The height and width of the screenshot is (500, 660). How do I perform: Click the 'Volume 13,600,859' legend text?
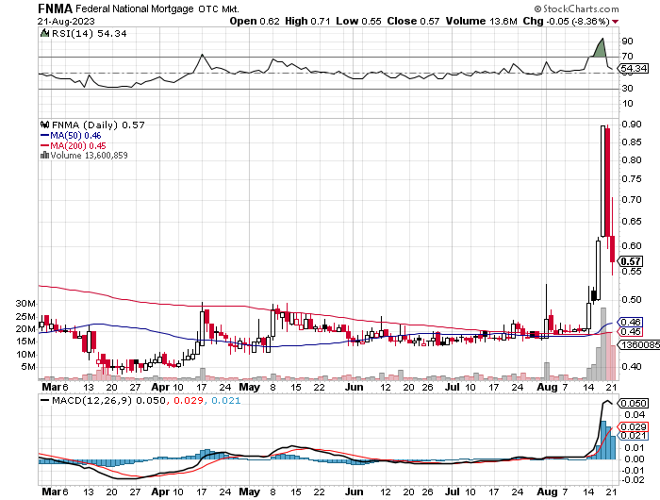click(x=89, y=156)
